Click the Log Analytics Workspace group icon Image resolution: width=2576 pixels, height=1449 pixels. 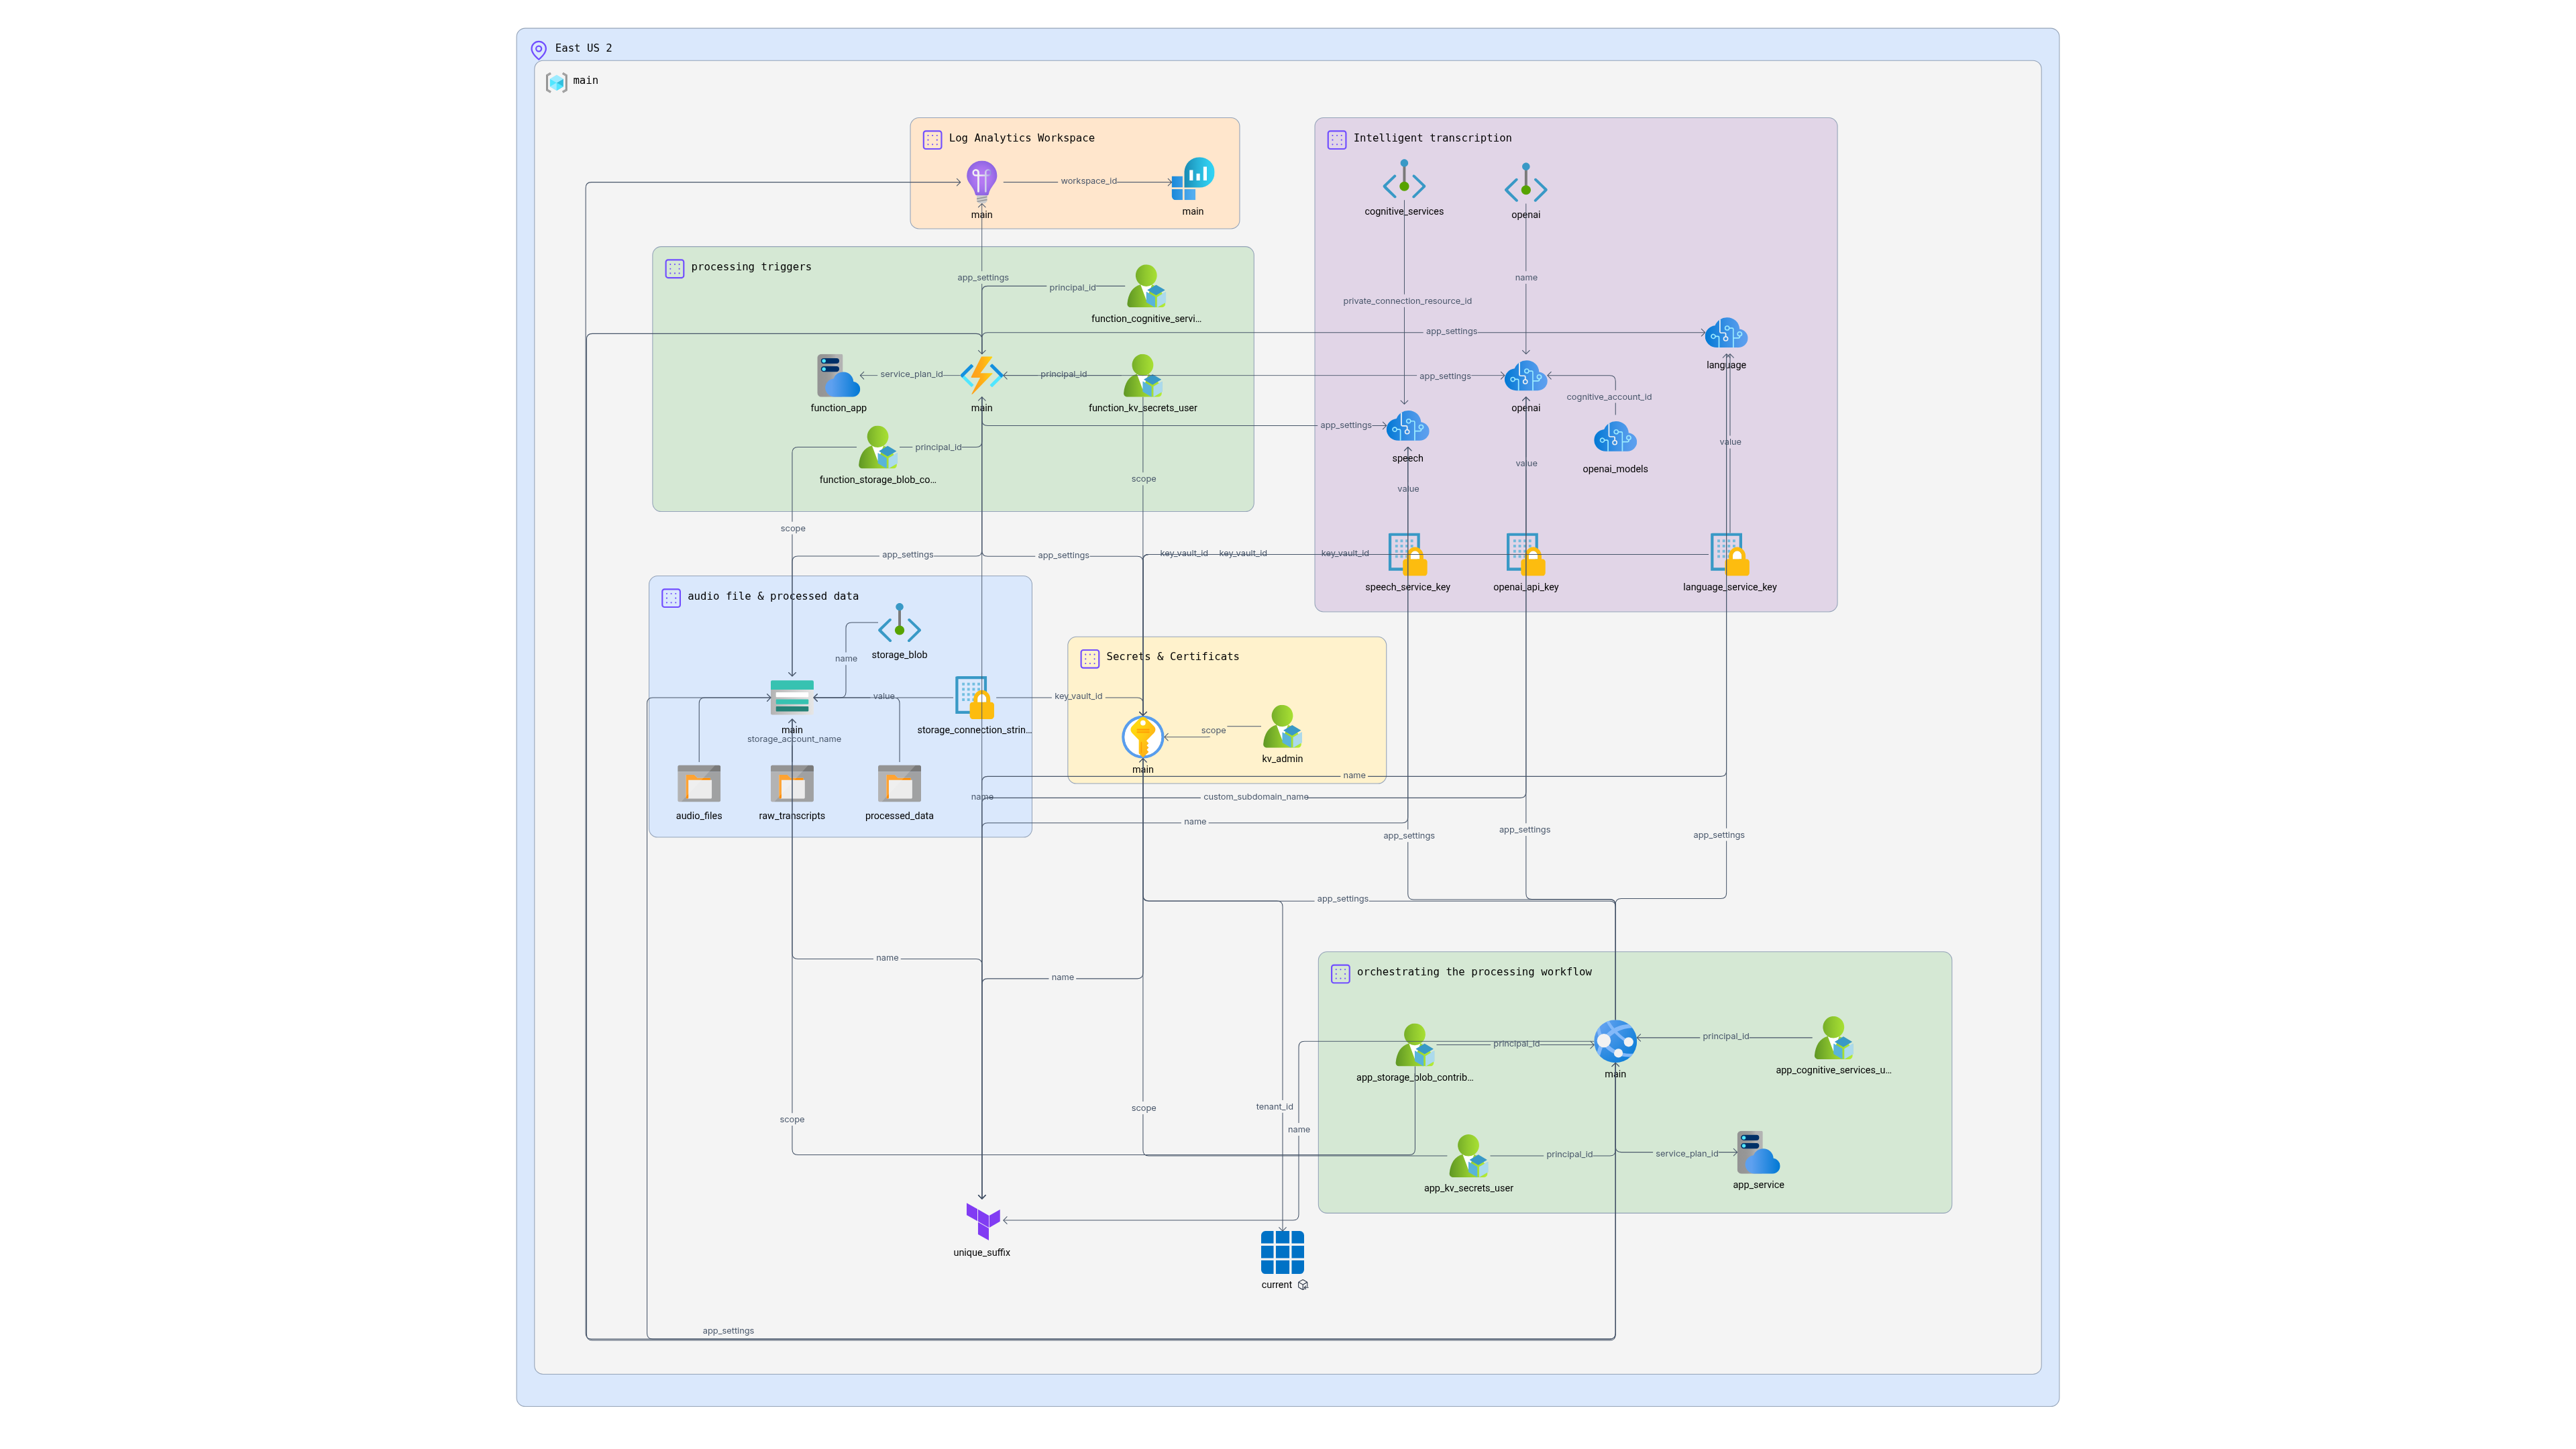(x=932, y=140)
